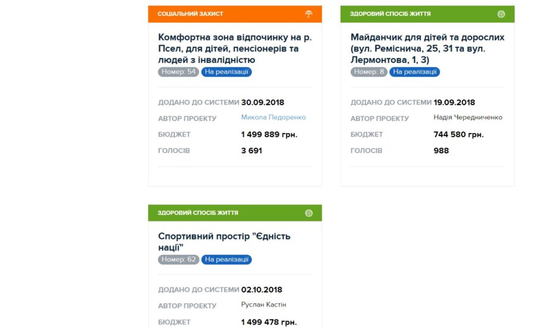The height and width of the screenshot is (329, 535).
Task: Click the 3 691 votes count
Action: (x=251, y=151)
